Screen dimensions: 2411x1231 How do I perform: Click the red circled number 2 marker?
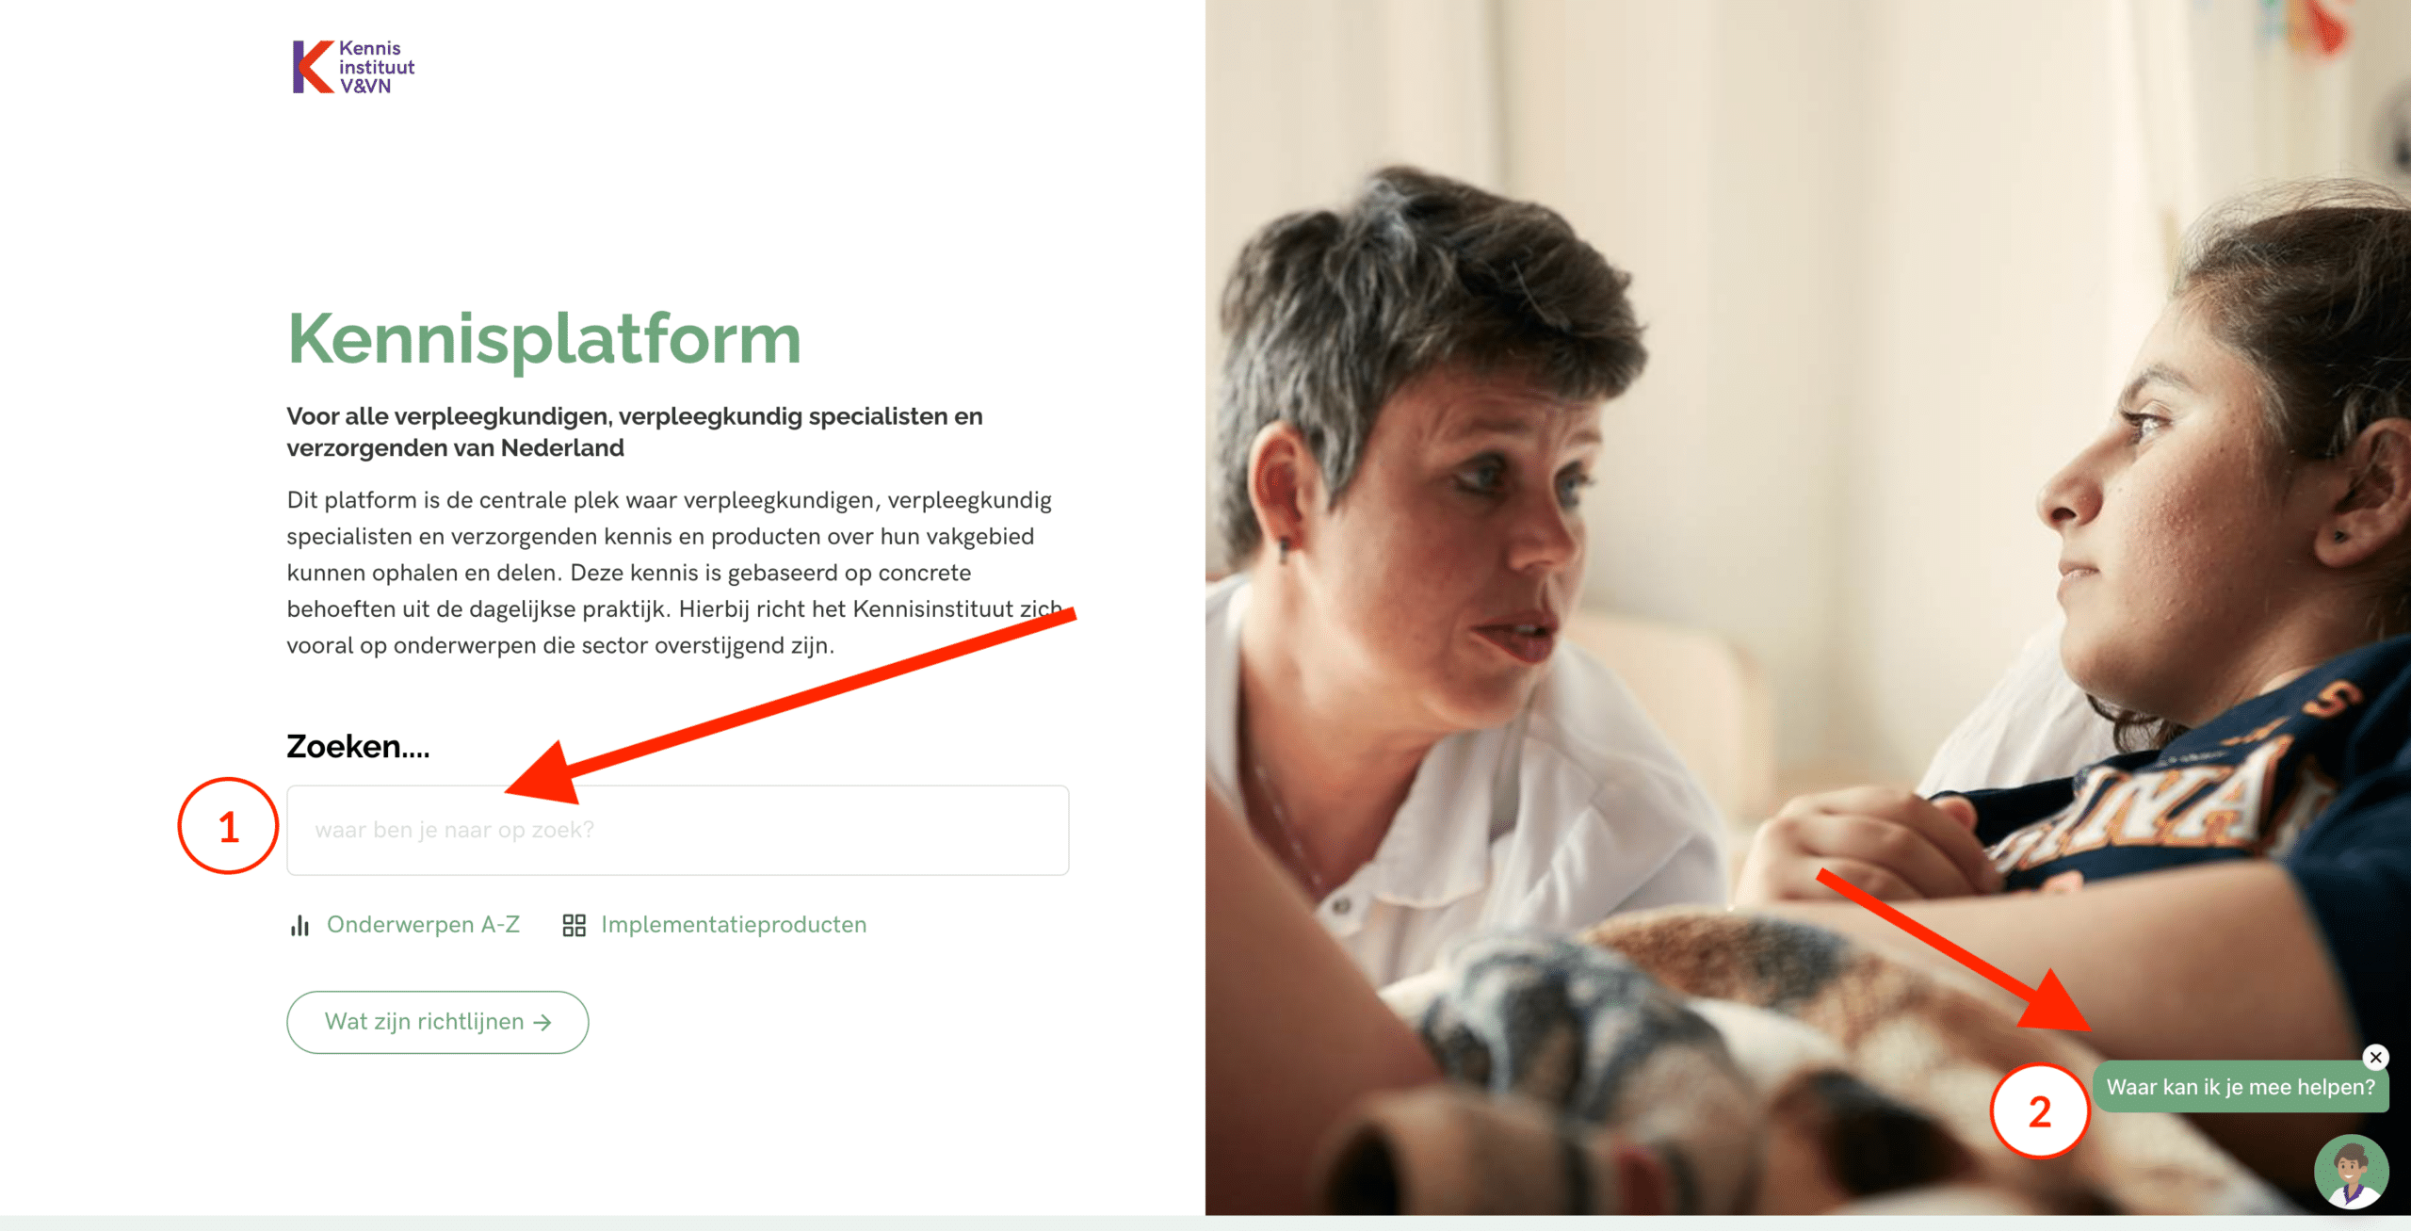pyautogui.click(x=2040, y=1111)
